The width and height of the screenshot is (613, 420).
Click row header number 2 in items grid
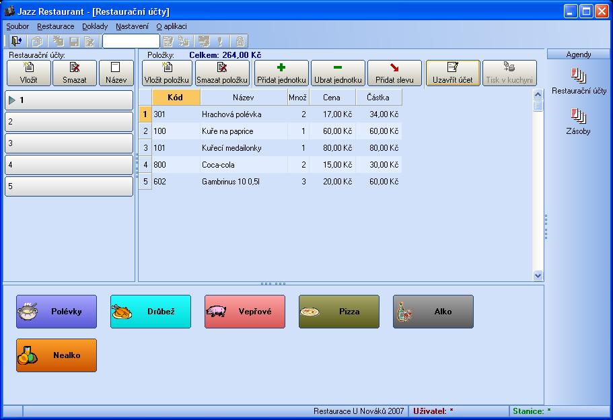tap(145, 131)
